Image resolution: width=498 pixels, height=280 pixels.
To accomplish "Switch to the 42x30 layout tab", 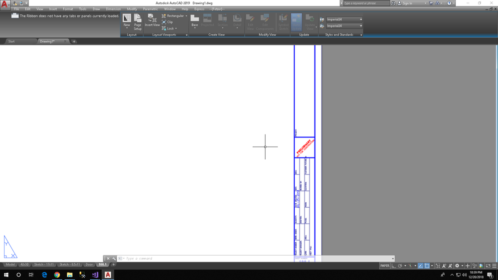I will [24, 265].
